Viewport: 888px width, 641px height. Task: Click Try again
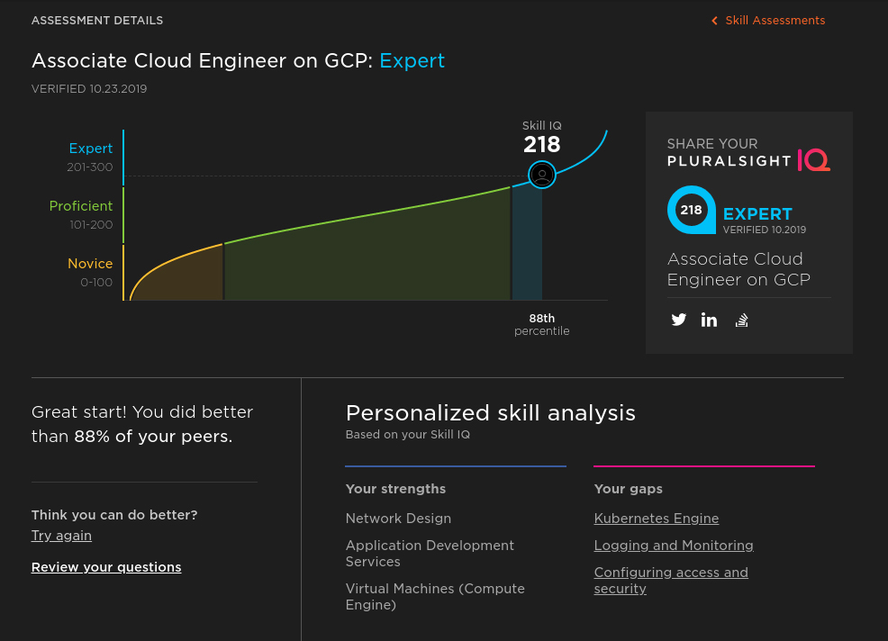pos(61,536)
